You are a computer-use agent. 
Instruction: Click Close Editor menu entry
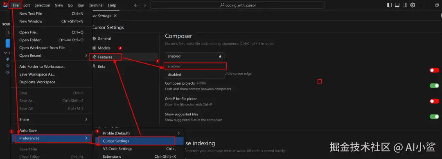(x=51, y=157)
